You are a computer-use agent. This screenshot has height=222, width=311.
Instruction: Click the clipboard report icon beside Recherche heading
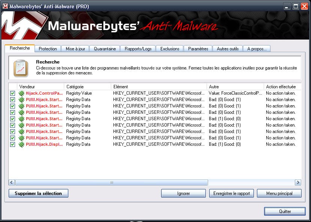click(21, 68)
